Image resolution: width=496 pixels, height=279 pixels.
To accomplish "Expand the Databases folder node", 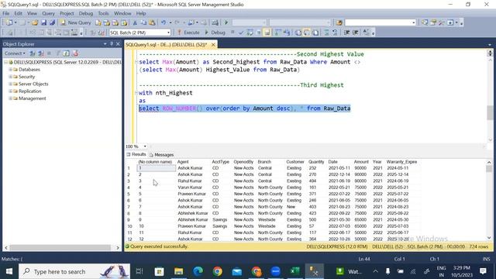I will point(10,69).
